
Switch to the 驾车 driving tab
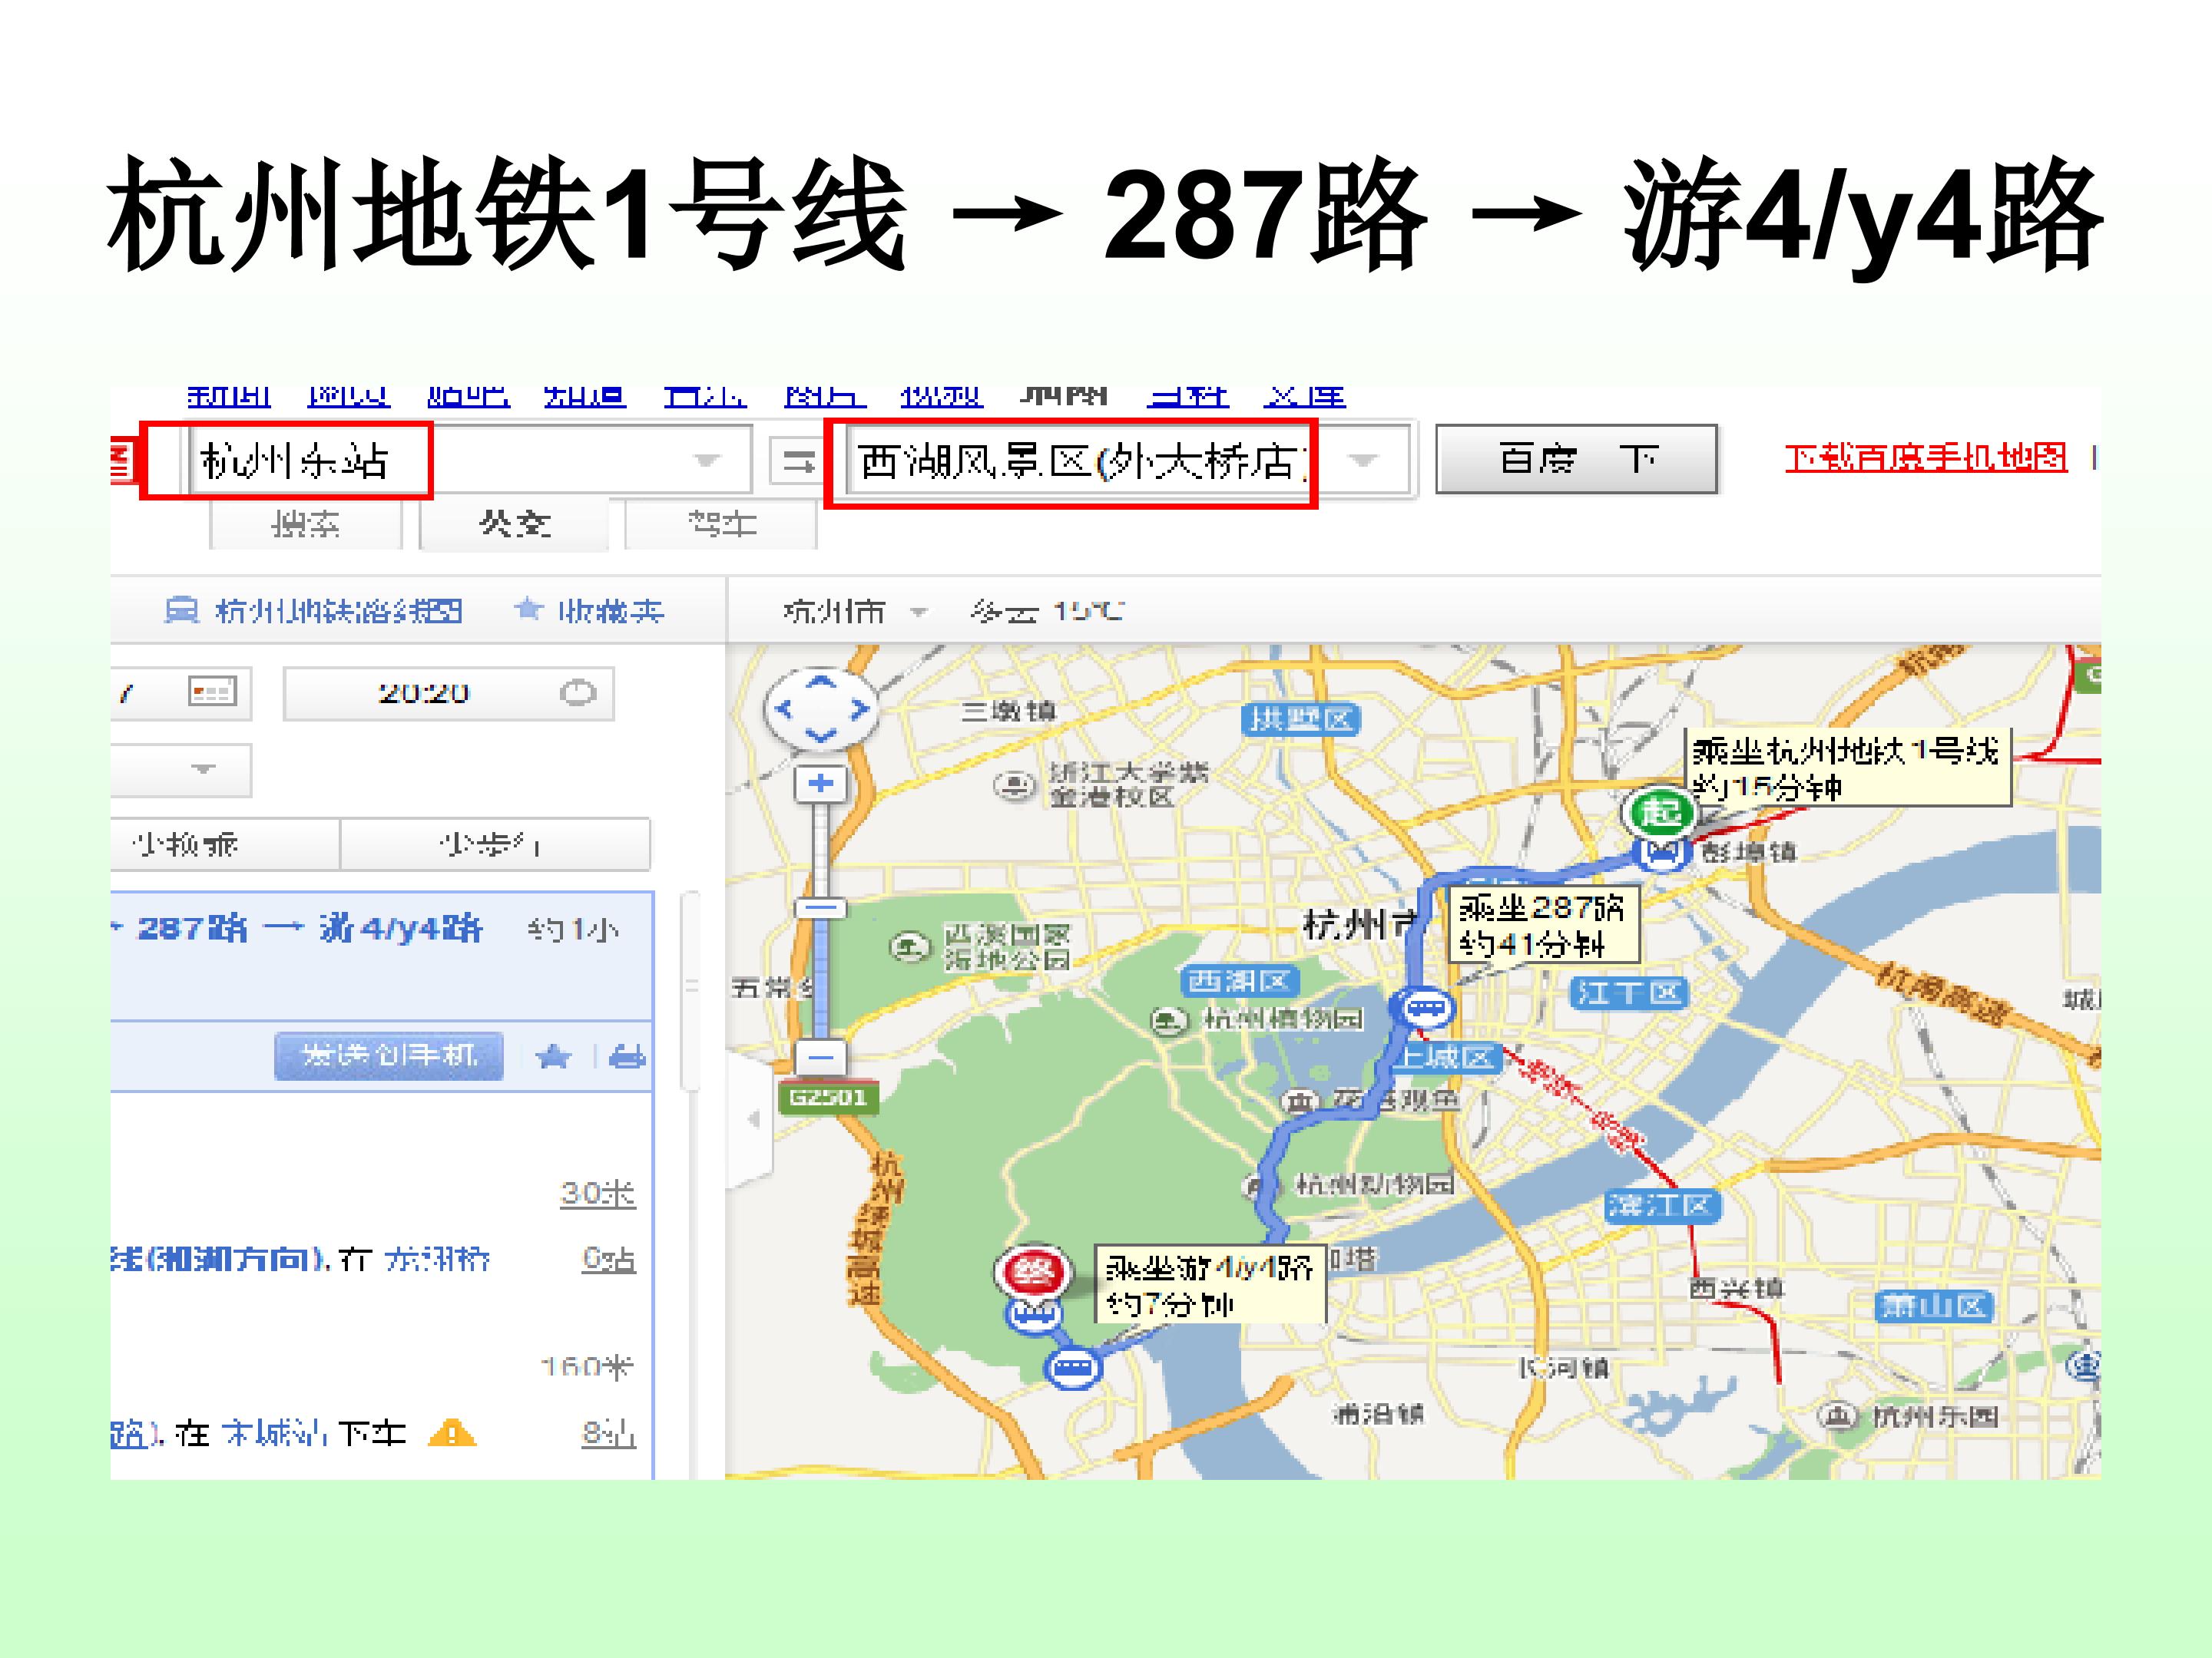point(721,523)
